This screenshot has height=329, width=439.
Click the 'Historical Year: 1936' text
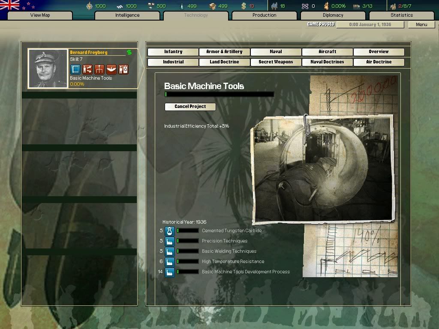[x=184, y=222]
